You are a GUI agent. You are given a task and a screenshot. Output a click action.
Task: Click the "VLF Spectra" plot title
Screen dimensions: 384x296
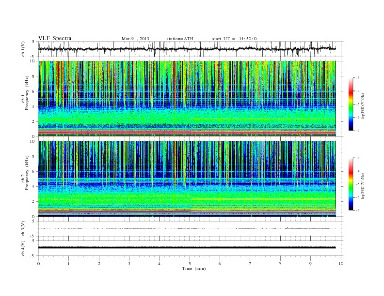(x=55, y=38)
